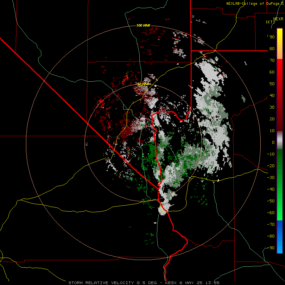Click the "100 NMI" range ring label
The width and height of the screenshot is (285, 285).
pos(143,25)
